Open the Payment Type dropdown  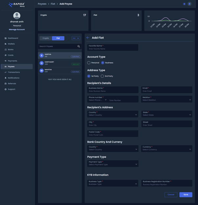point(113,164)
